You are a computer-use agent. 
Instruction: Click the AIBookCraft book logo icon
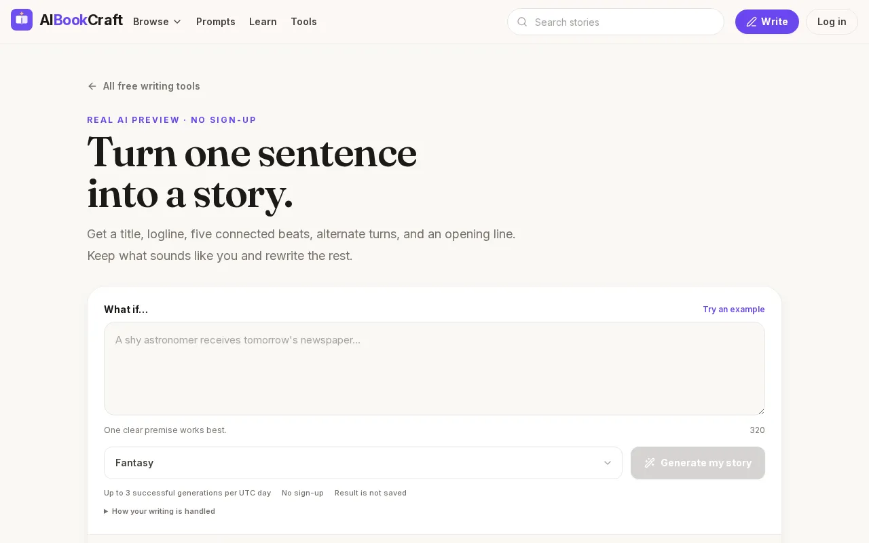point(22,20)
